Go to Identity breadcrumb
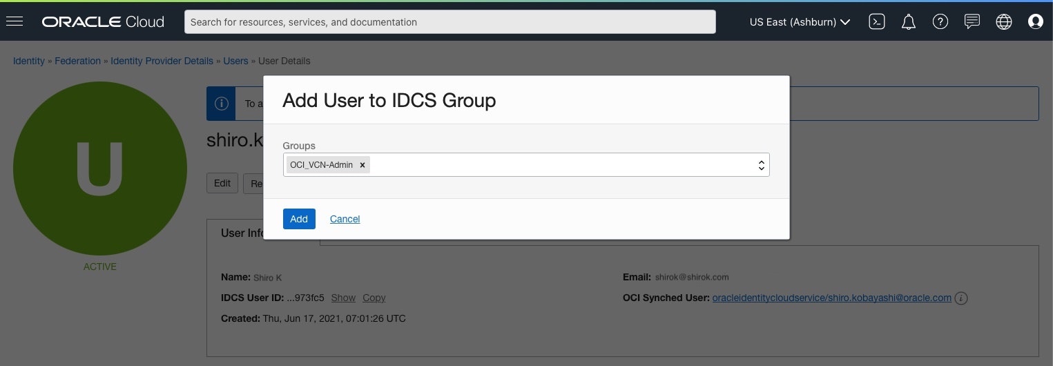The height and width of the screenshot is (366, 1053). pos(29,61)
